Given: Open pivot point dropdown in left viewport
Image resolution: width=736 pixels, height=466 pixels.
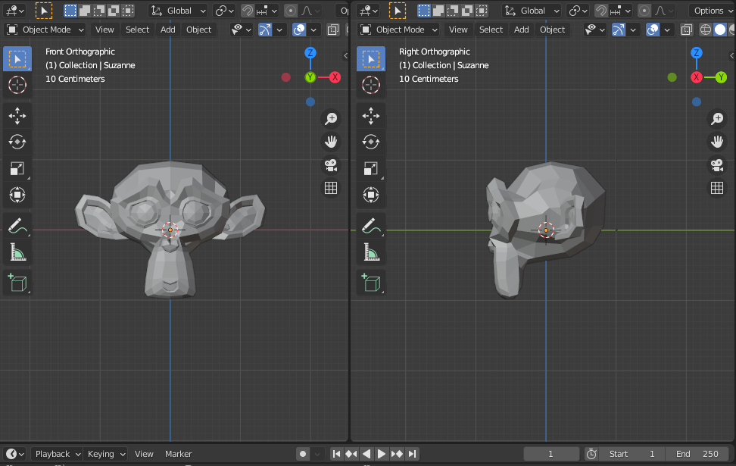Looking at the screenshot, I should tap(224, 11).
